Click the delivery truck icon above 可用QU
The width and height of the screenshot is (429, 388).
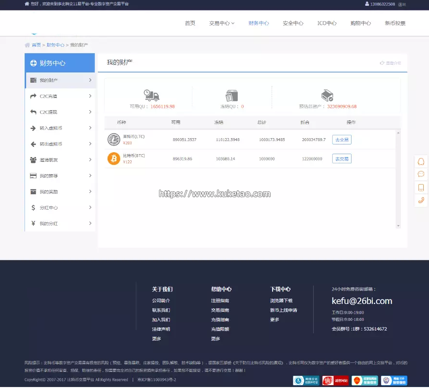151,95
